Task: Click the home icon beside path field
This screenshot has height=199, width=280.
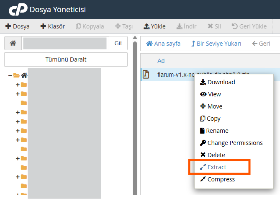Action: (x=13, y=44)
